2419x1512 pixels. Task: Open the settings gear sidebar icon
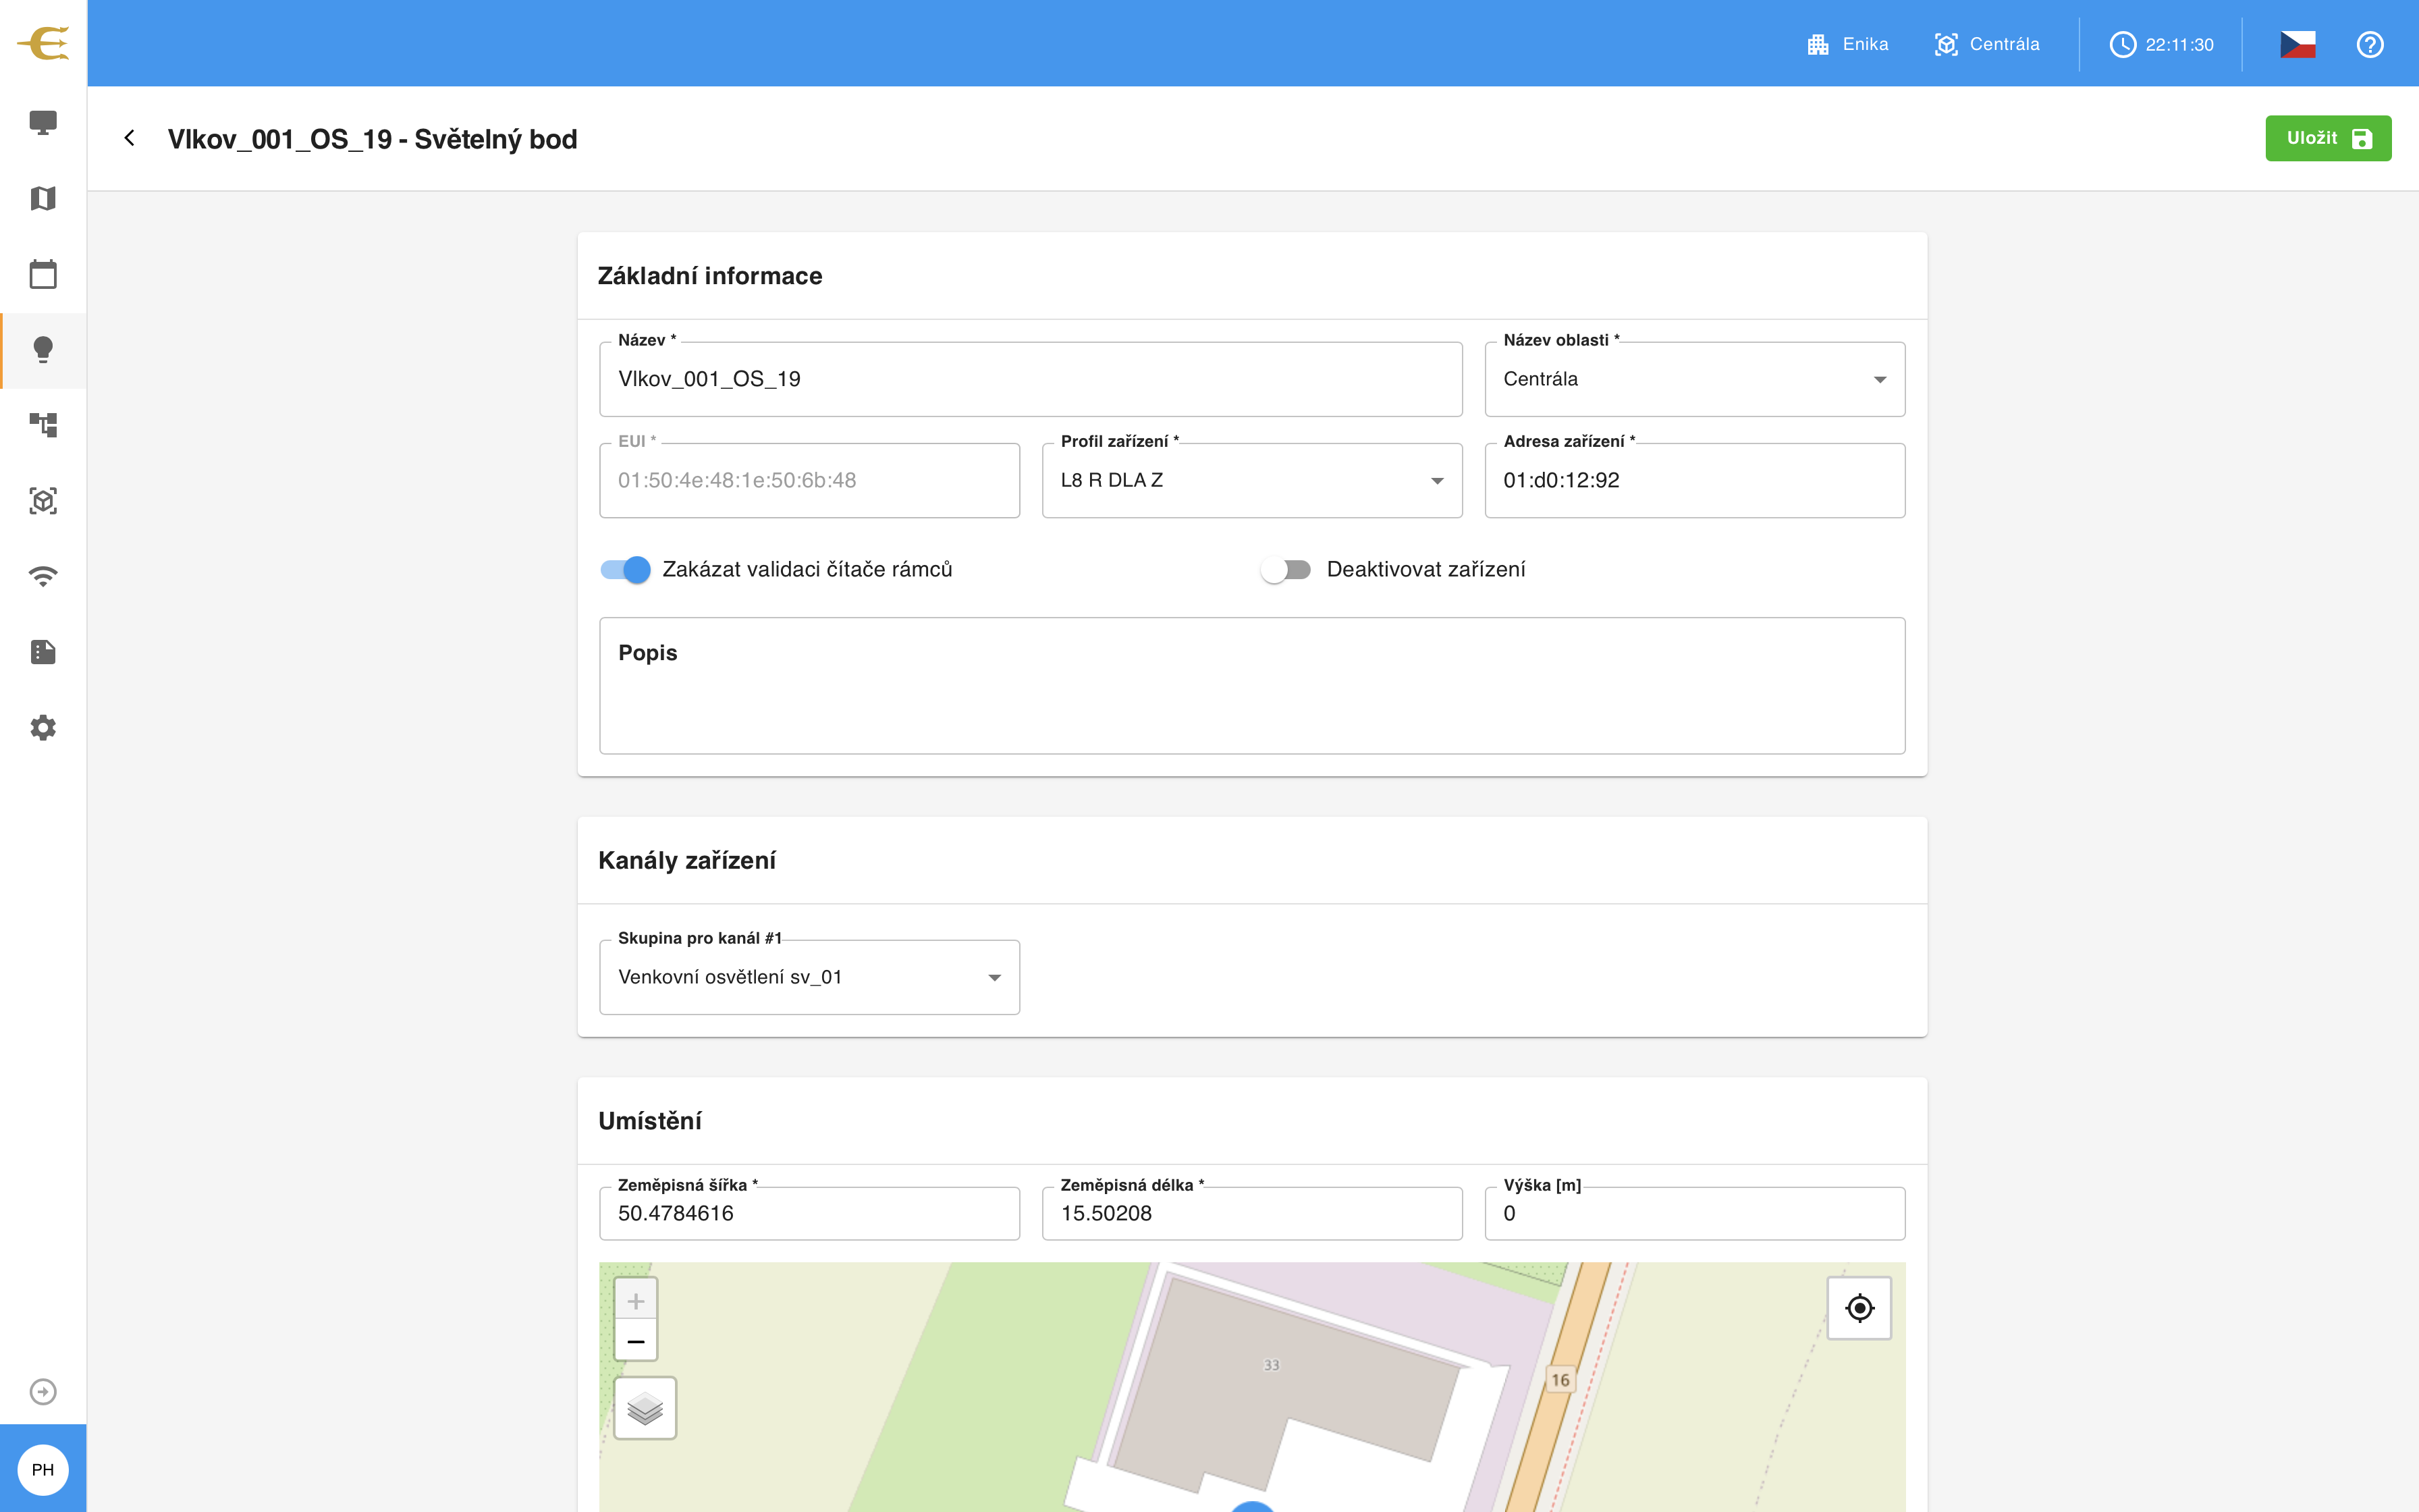(x=43, y=727)
